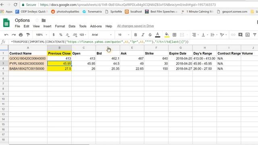Click the Filter icon
The image size is (258, 145).
(x=255, y=35)
